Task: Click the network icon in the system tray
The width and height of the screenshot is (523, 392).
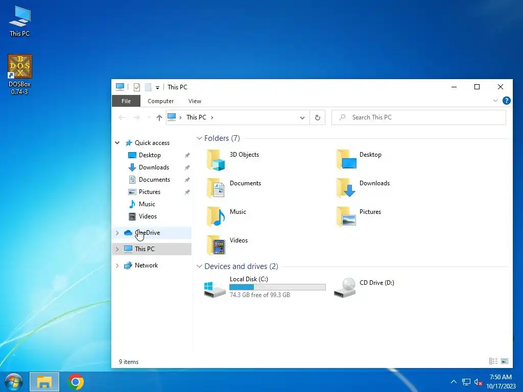Action: click(x=466, y=382)
